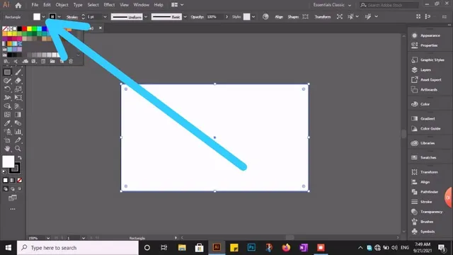Select the Scale tool
This screenshot has width=453, height=255.
click(18, 89)
